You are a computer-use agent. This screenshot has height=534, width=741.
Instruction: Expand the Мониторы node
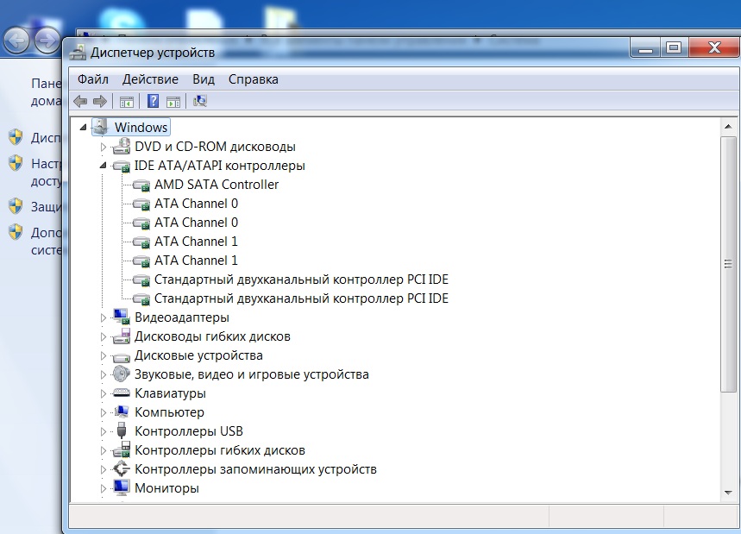pyautogui.click(x=104, y=488)
